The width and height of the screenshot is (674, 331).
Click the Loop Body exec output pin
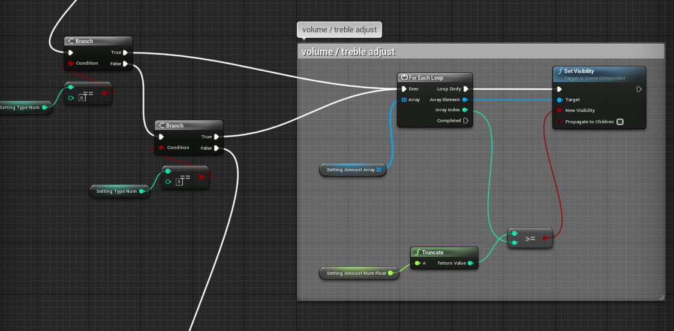(466, 89)
